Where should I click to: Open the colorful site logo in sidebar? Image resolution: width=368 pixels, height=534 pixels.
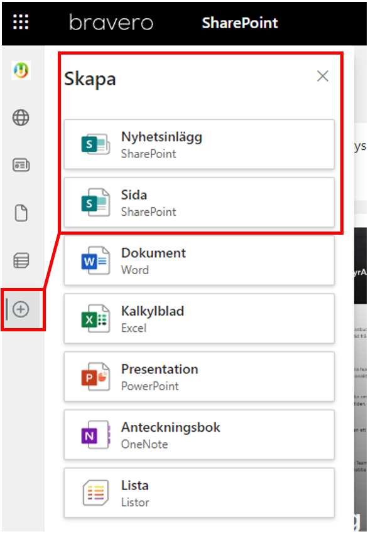(x=21, y=70)
